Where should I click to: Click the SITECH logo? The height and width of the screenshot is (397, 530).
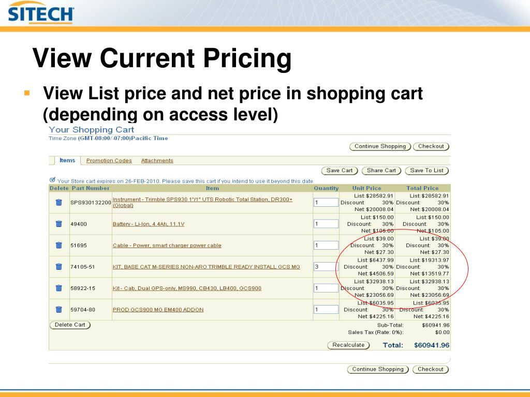40,13
